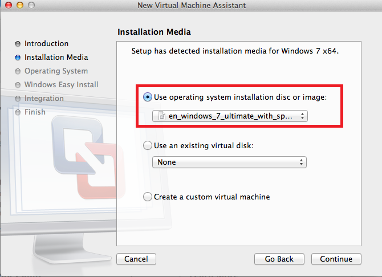
Task: Select Use operating system installation disc option
Action: (x=148, y=97)
